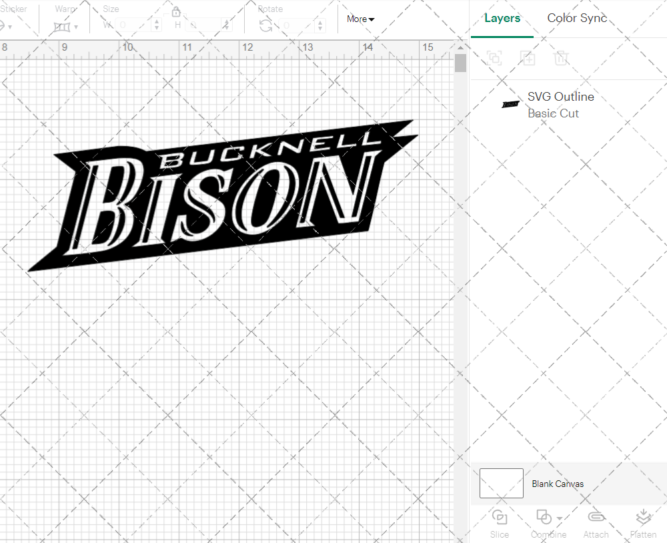The width and height of the screenshot is (667, 543).
Task: Select the Flatten tool
Action: coord(643,522)
